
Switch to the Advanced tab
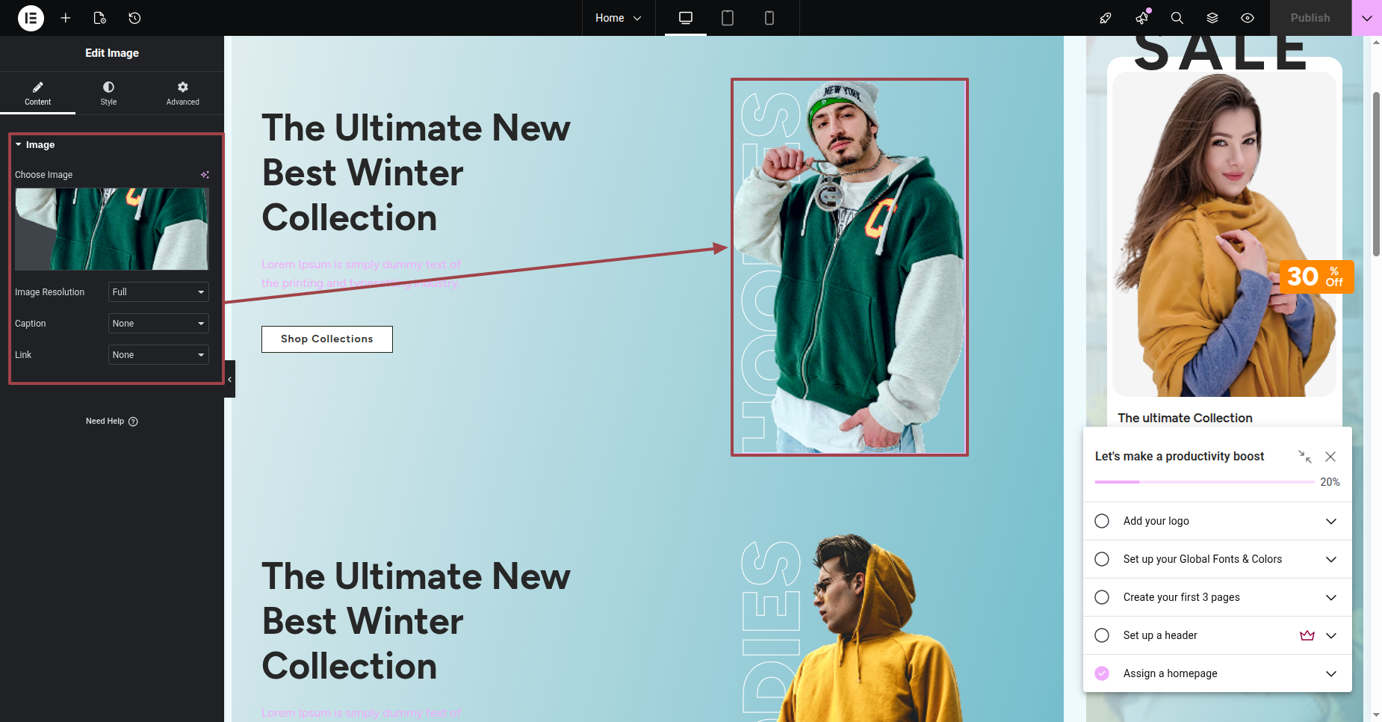[182, 93]
